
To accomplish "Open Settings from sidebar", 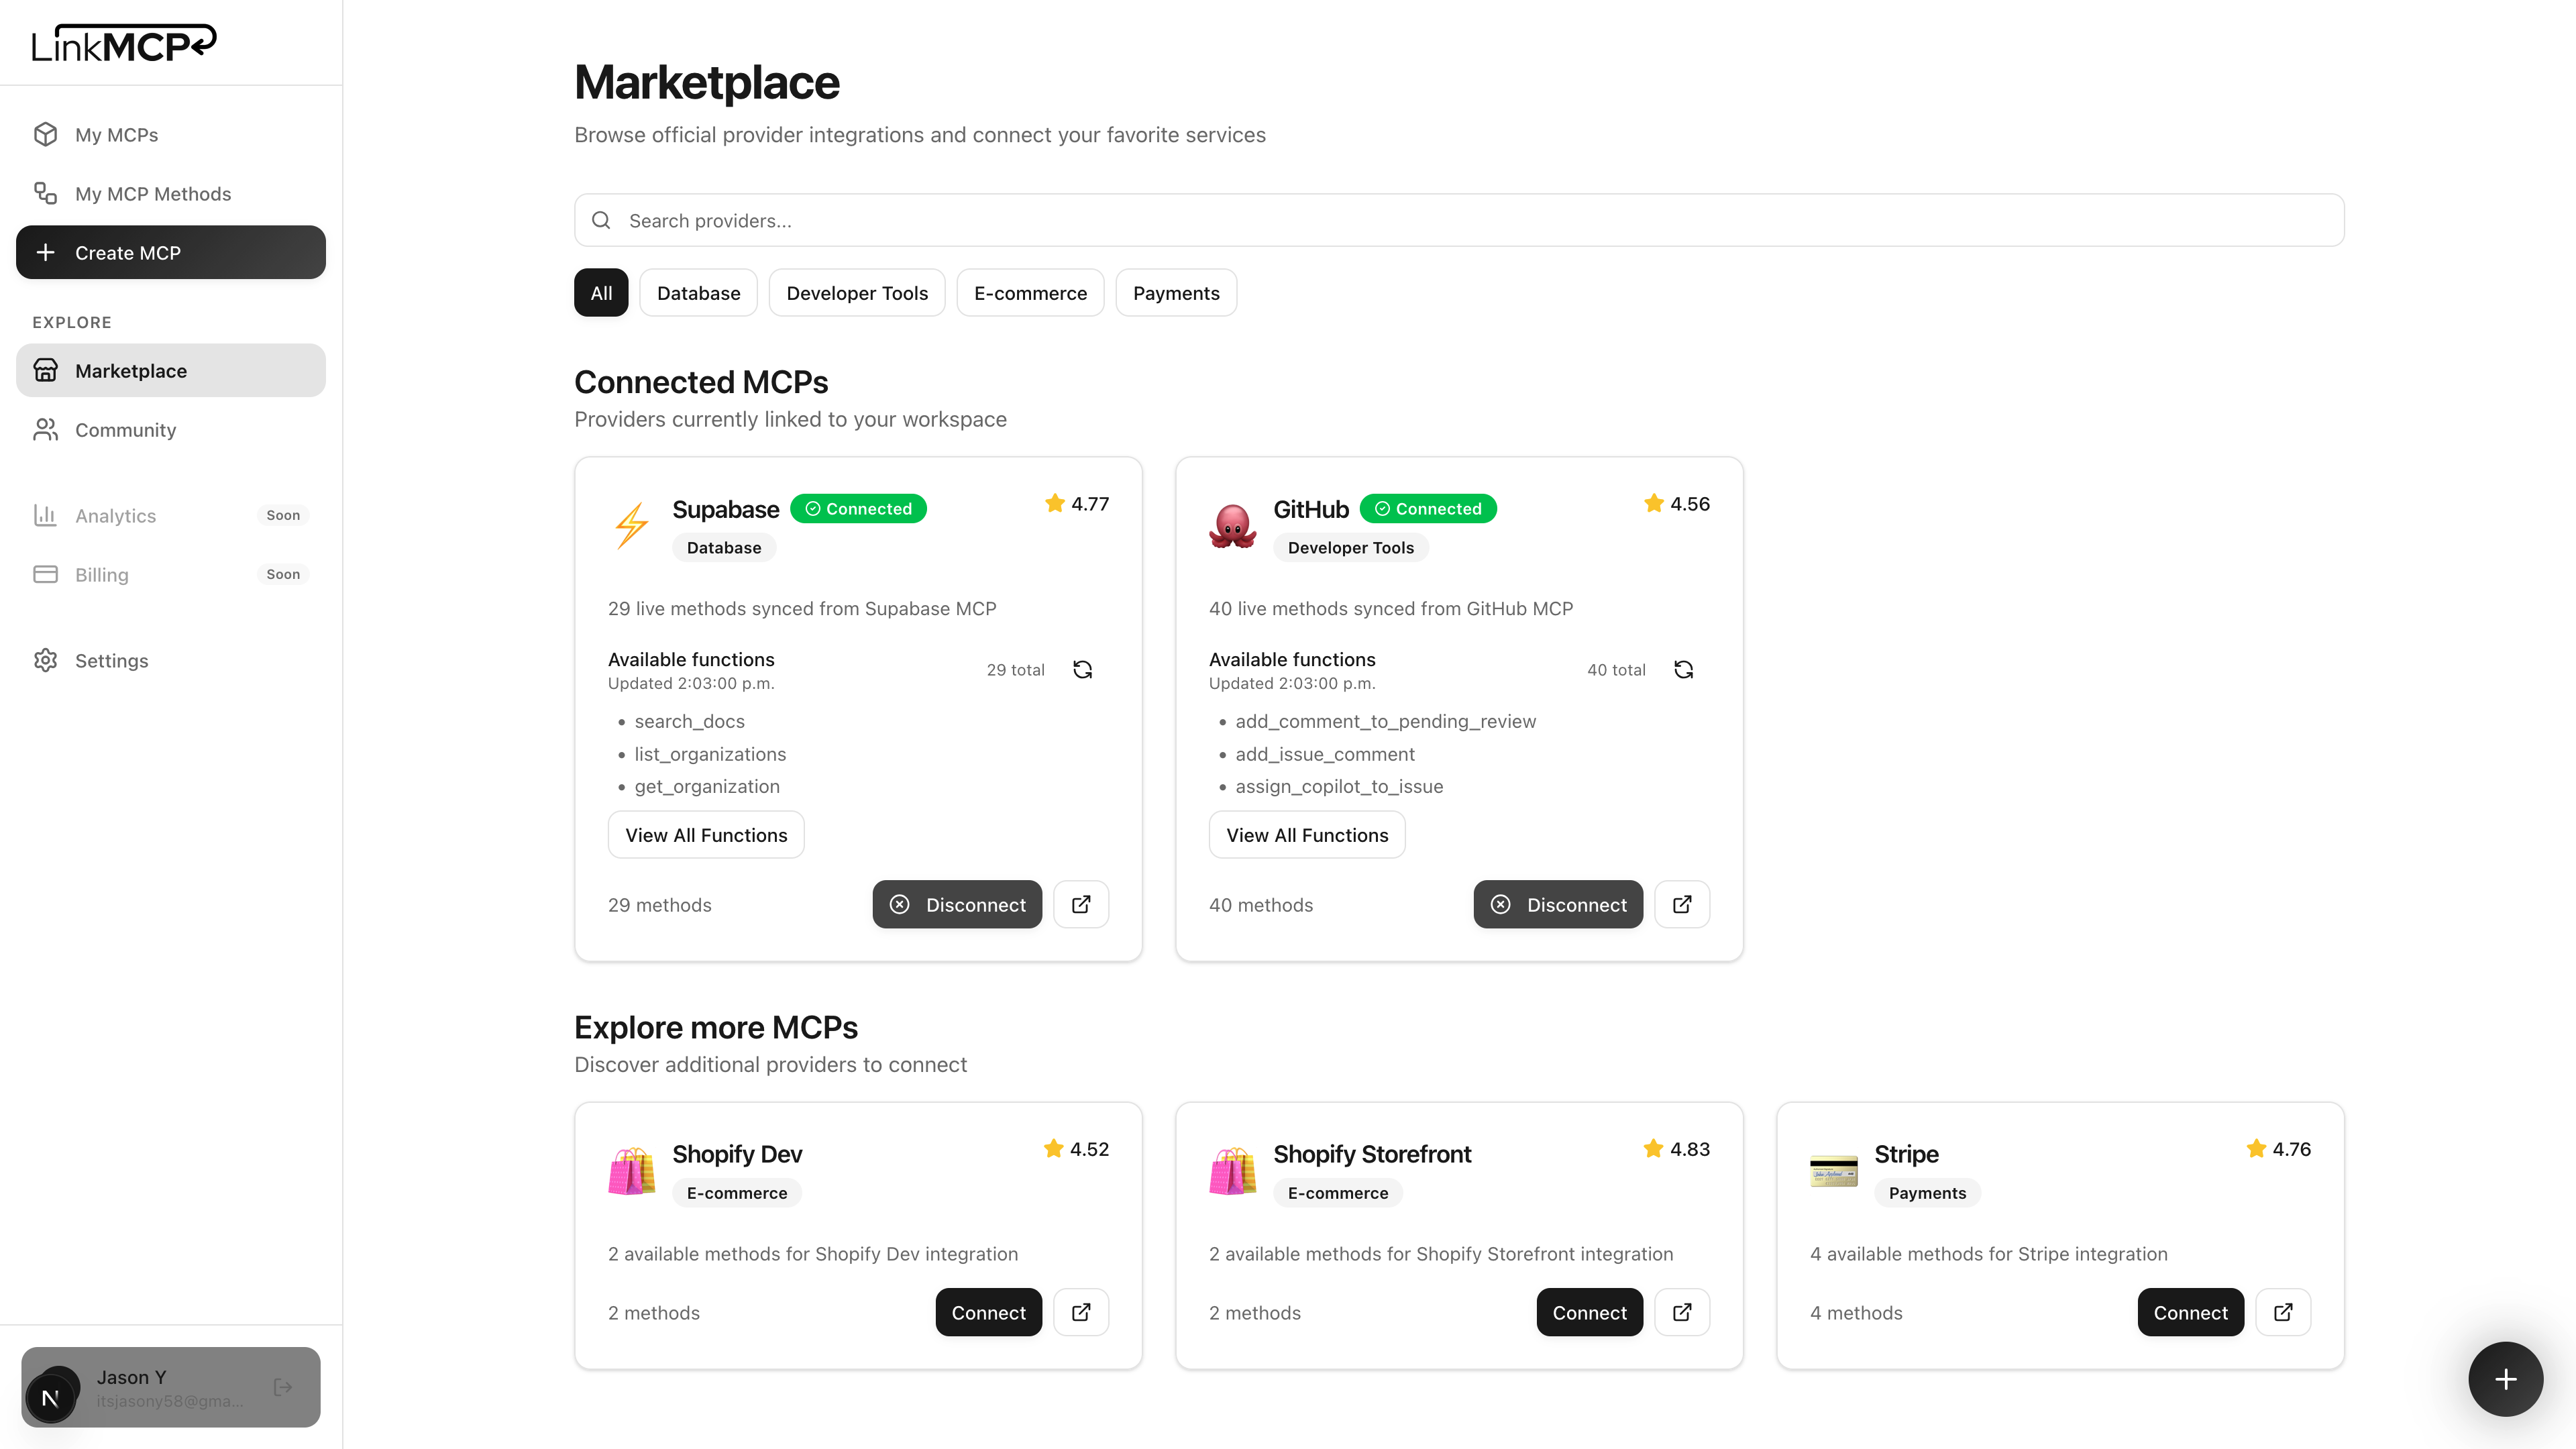I will (111, 661).
